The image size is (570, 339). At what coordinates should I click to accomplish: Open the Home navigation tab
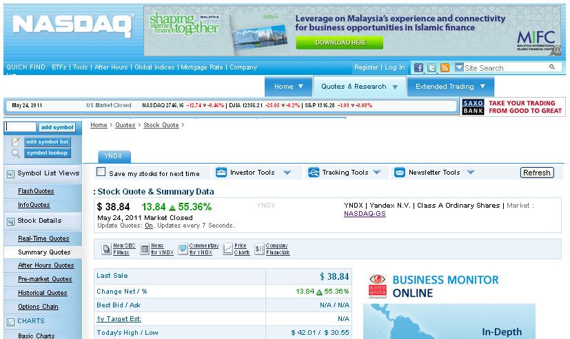288,86
